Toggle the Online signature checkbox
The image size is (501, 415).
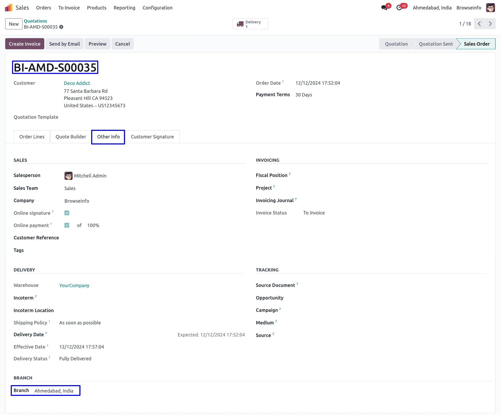[67, 213]
